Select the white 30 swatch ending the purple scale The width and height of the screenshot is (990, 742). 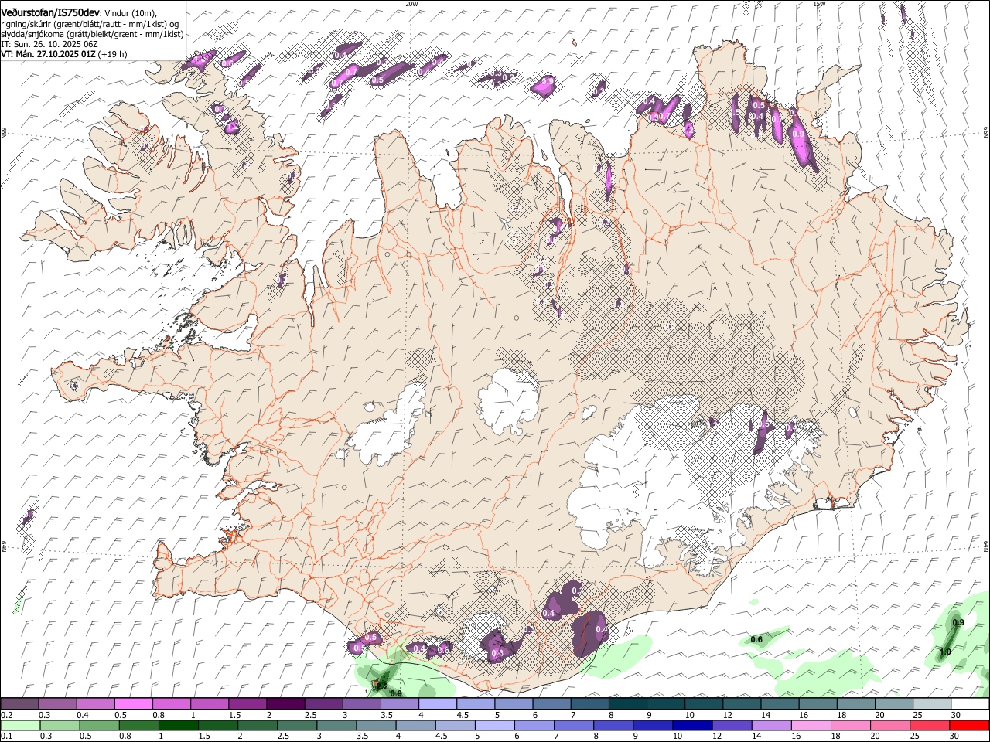tap(970, 704)
